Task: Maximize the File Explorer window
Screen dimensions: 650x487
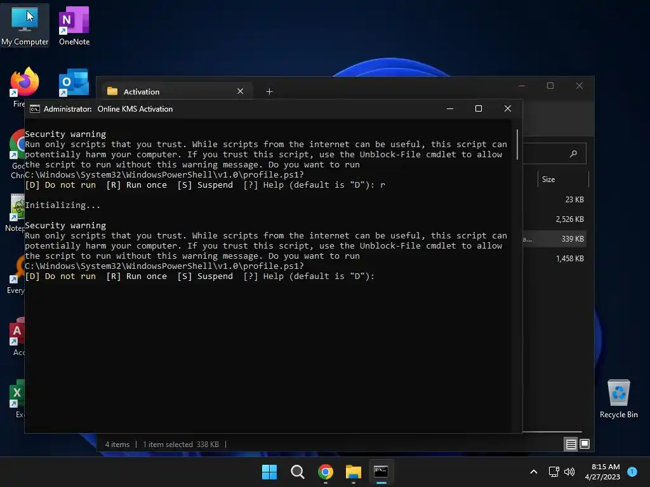Action: (x=550, y=86)
